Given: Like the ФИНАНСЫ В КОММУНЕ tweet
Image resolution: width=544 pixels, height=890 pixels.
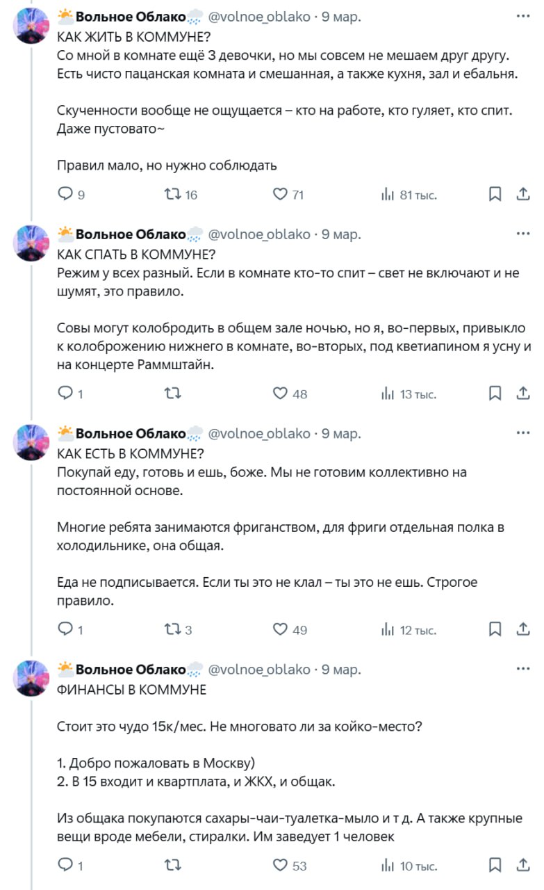Looking at the screenshot, I should [x=280, y=865].
